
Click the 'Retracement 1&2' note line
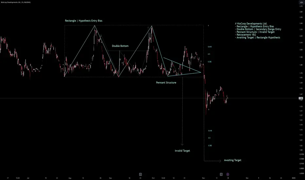coord(245,35)
